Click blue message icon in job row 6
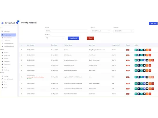The height and width of the screenshot is (118, 158). 144,77
